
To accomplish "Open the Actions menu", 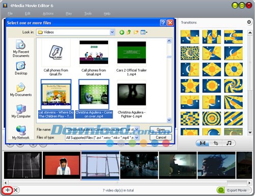I will [48, 13].
